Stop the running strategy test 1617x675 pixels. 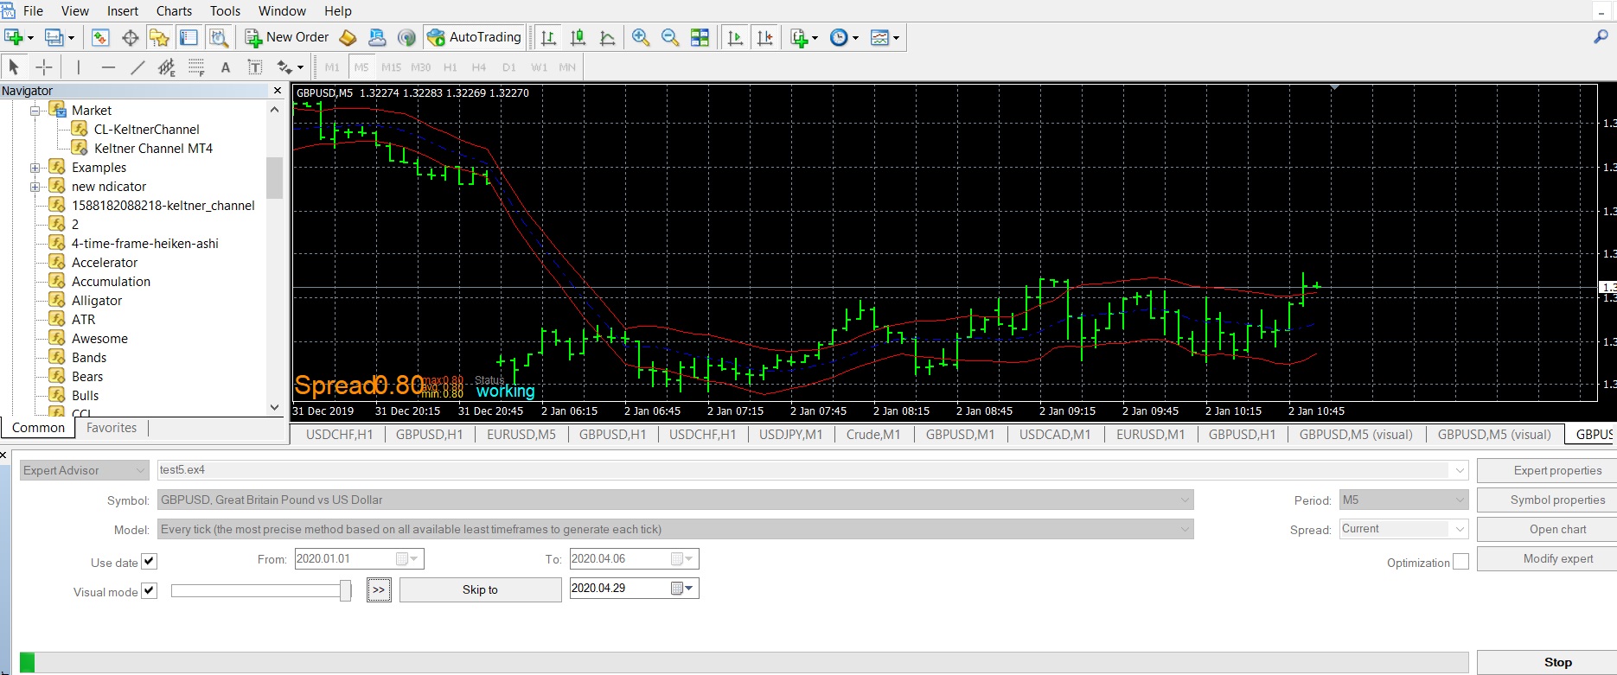pos(1556,662)
